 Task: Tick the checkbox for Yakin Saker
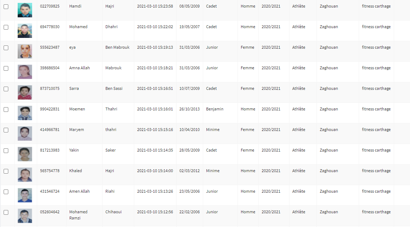[x=6, y=150]
